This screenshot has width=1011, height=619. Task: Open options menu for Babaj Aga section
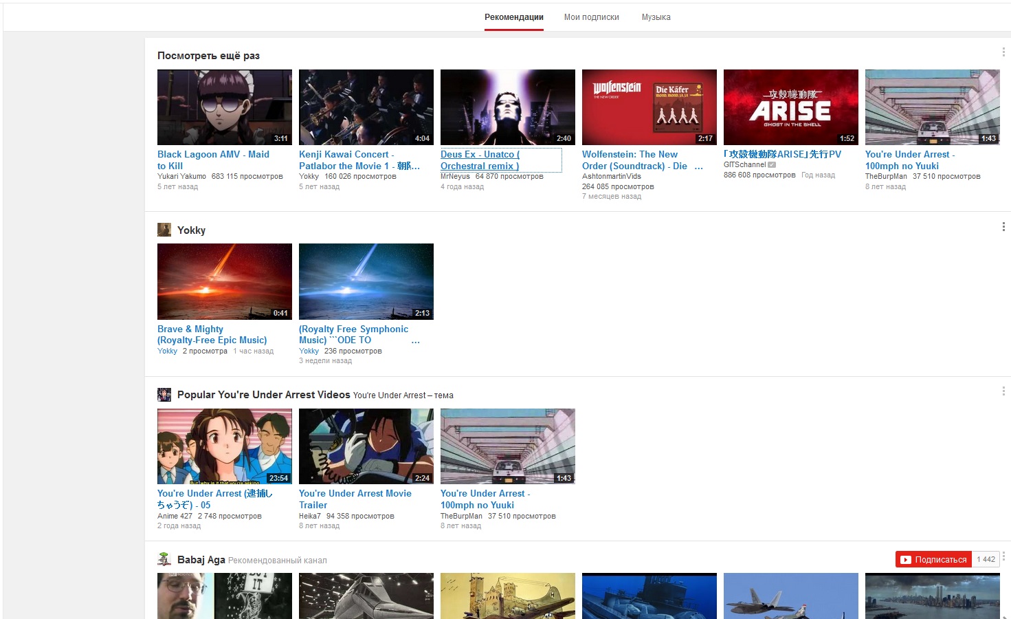point(1003,556)
